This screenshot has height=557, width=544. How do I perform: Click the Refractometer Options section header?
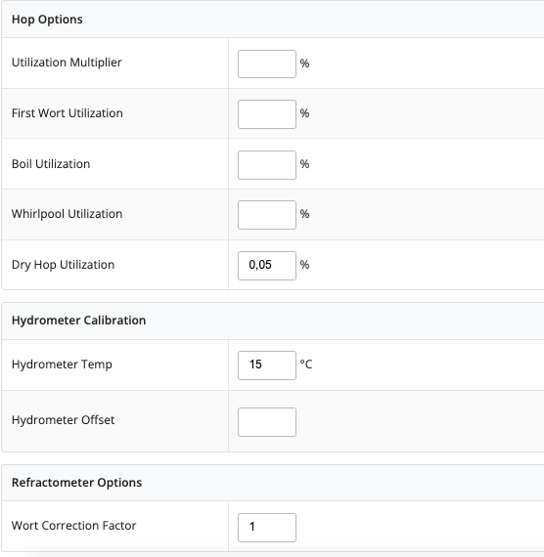(x=77, y=483)
